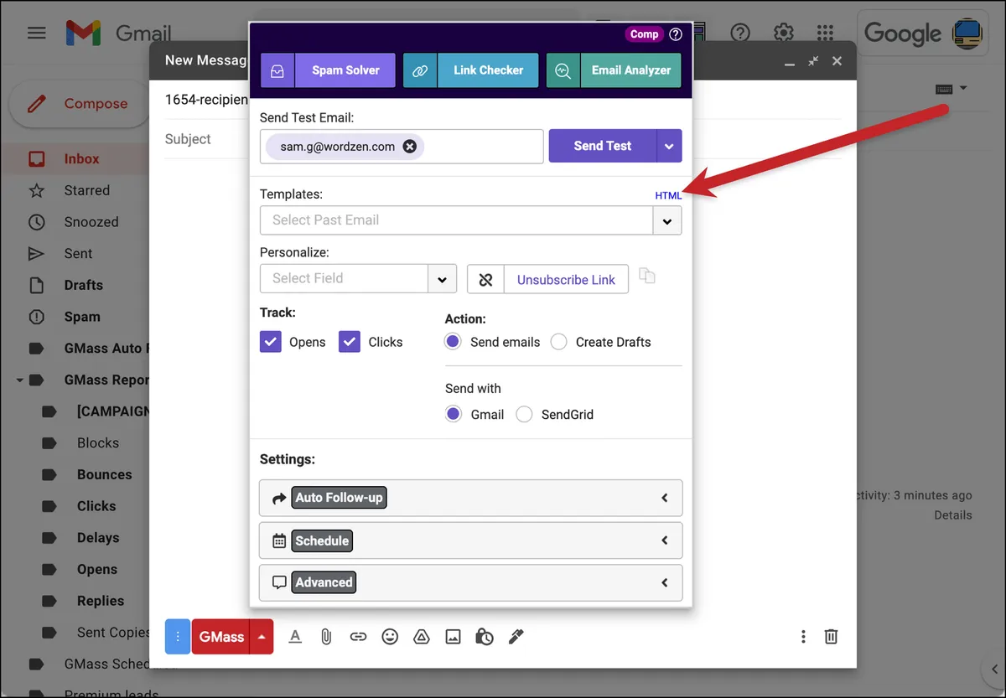Open input tools dropdown arrow
The height and width of the screenshot is (698, 1006).
tap(963, 88)
